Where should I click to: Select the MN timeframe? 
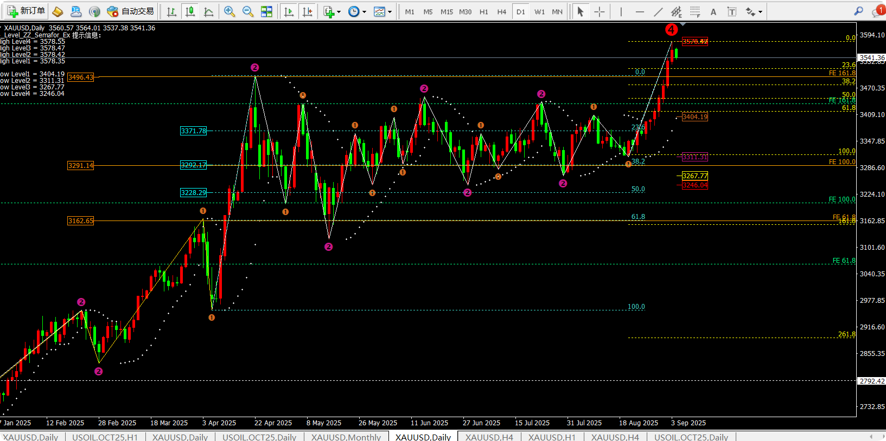point(557,11)
